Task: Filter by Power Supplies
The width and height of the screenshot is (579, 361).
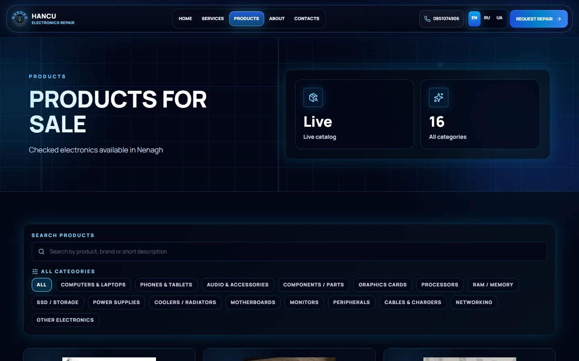Action: pyautogui.click(x=117, y=302)
